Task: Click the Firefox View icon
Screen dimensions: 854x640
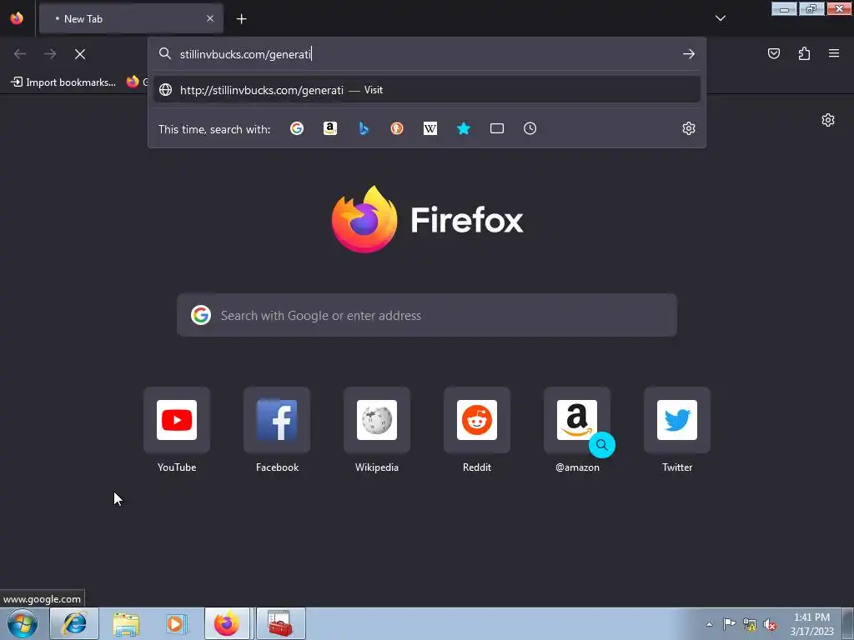Action: pos(17,18)
